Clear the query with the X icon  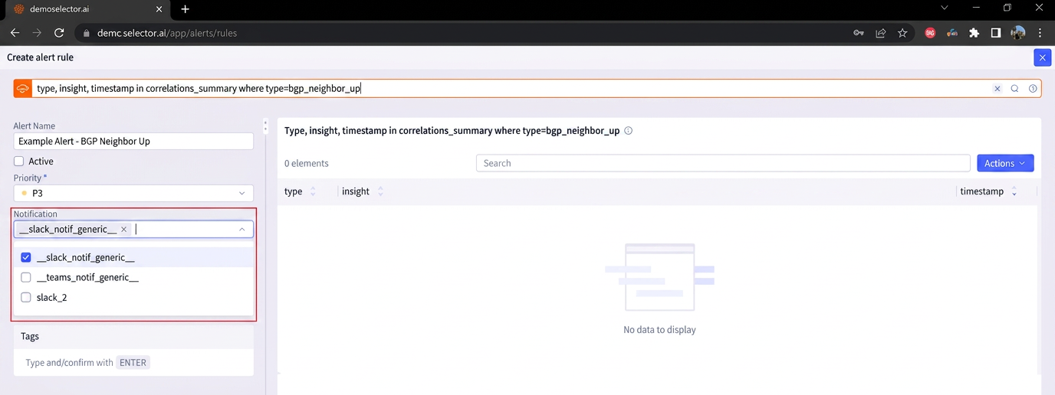coord(997,89)
